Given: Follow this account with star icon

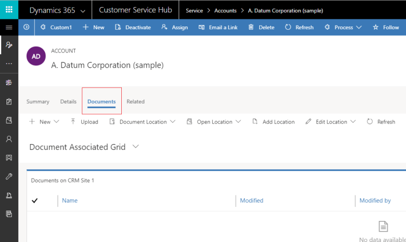Looking at the screenshot, I should click(376, 28).
